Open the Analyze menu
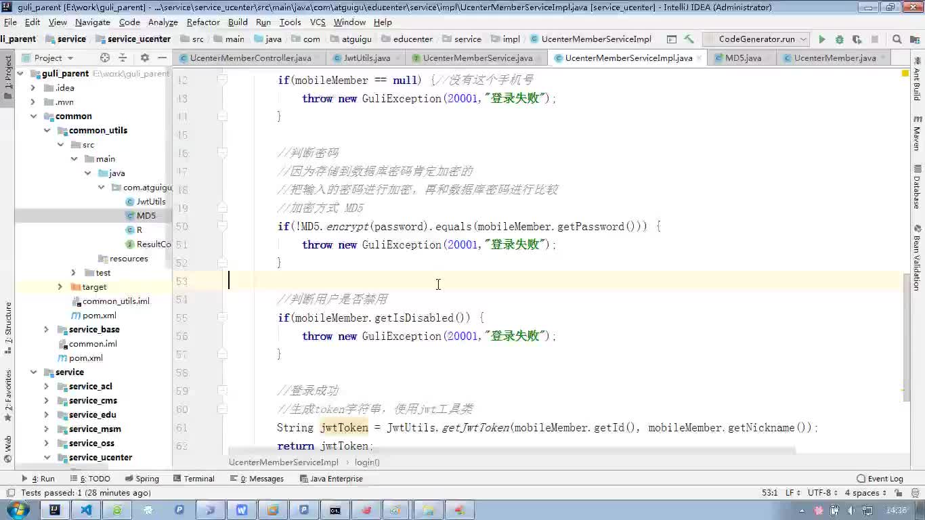 [x=163, y=22]
